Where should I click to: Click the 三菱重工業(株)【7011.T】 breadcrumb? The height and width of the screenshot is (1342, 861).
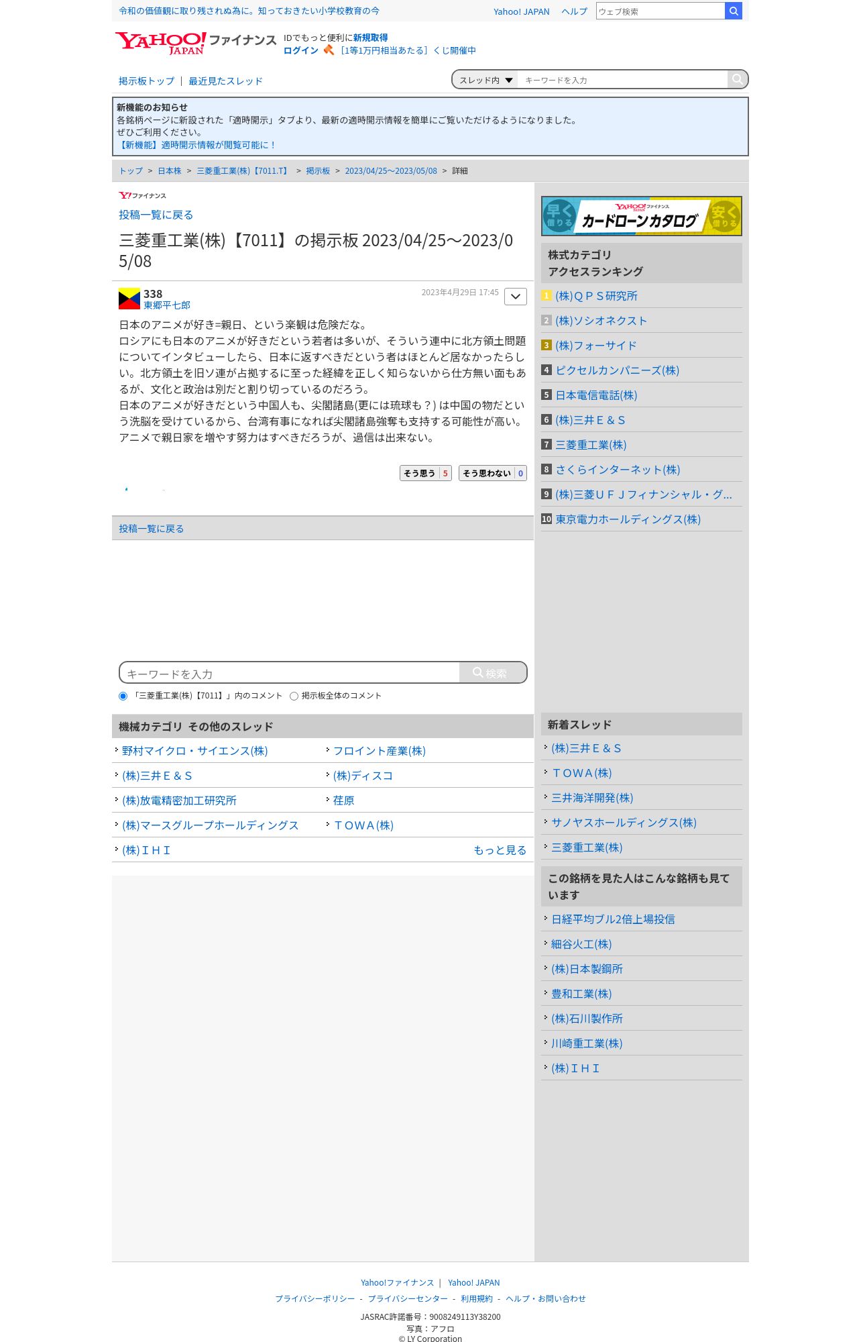243,171
